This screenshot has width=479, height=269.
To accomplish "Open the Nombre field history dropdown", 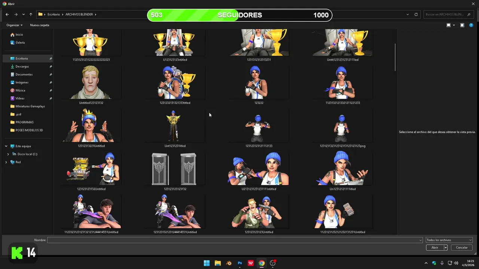I will [x=420, y=240].
